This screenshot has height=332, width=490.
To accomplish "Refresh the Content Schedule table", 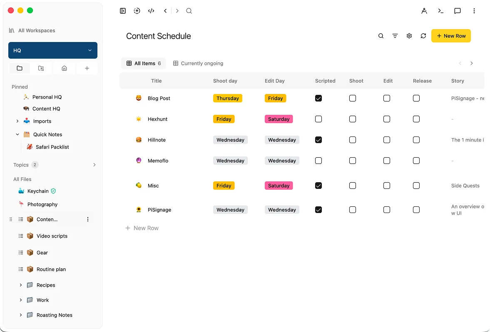I will pyautogui.click(x=423, y=36).
